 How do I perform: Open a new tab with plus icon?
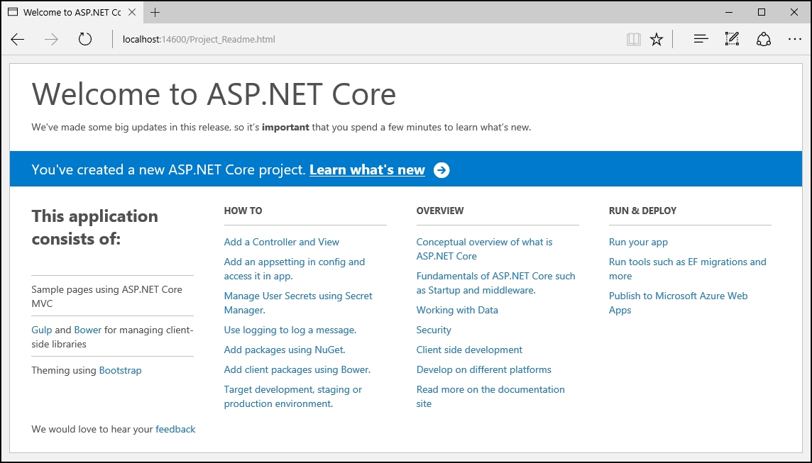tap(155, 13)
